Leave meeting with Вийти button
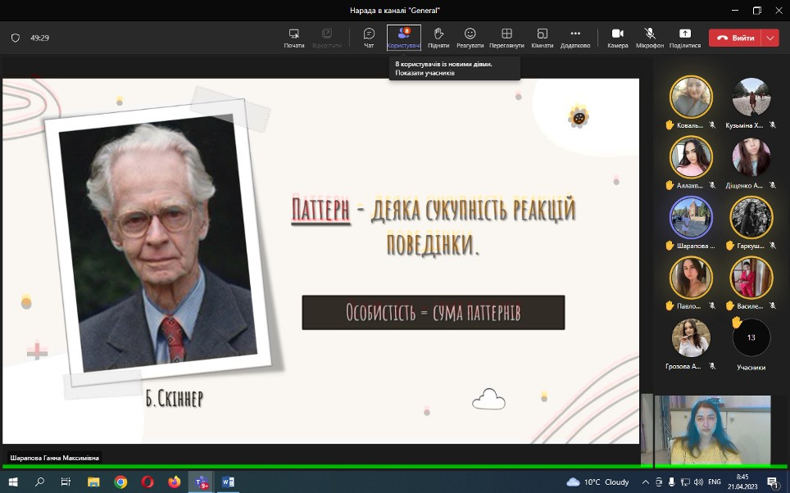The image size is (790, 493). tap(735, 38)
